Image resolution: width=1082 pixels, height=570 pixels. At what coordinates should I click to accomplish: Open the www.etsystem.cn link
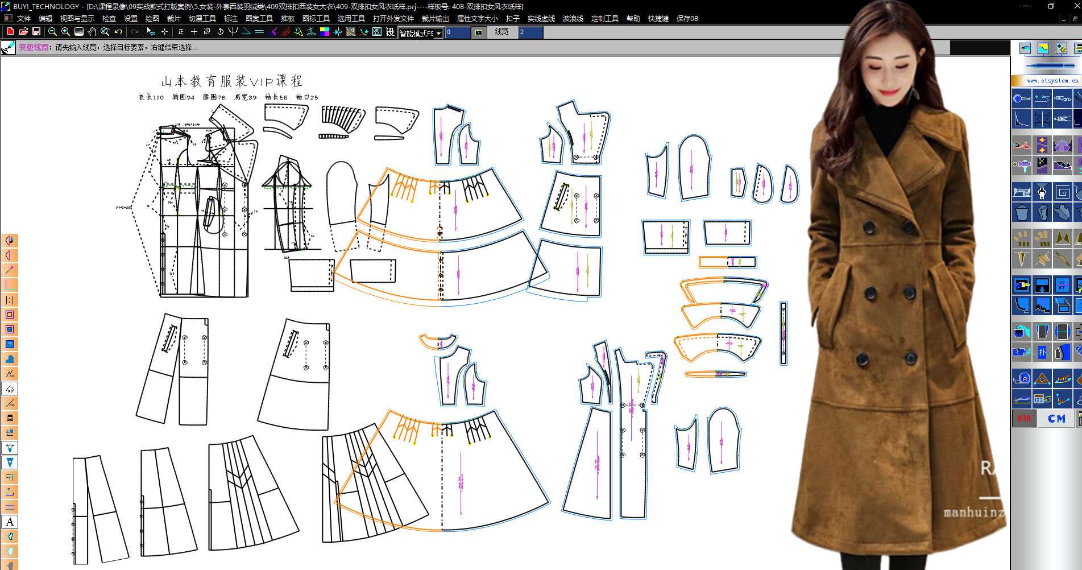[1052, 81]
